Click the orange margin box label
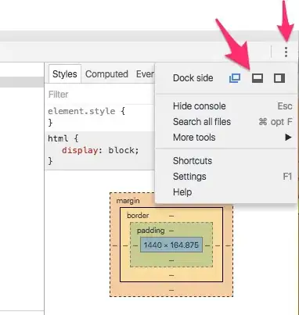 click(x=128, y=201)
